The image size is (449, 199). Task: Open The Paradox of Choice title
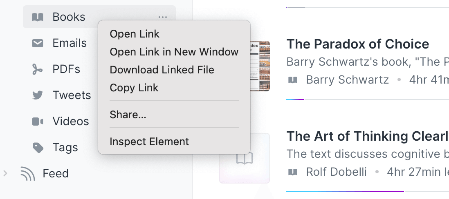coord(358,44)
